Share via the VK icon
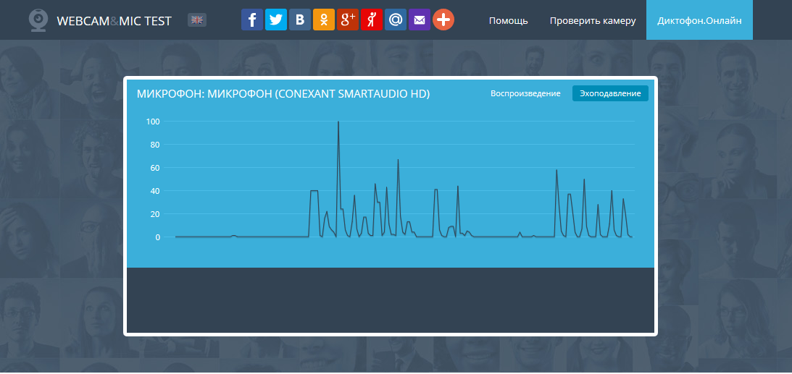 coord(299,20)
